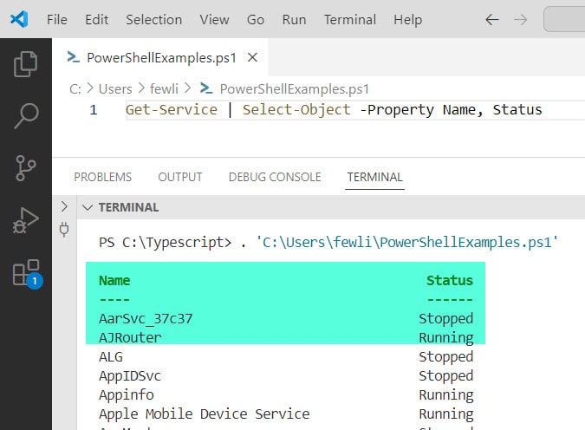Click the PS C:\Typescript> prompt
Screen dimensions: 585x430
(x=166, y=242)
